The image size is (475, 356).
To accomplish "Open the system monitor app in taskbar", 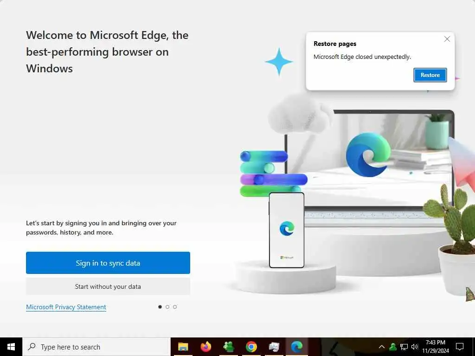I will coord(274,347).
